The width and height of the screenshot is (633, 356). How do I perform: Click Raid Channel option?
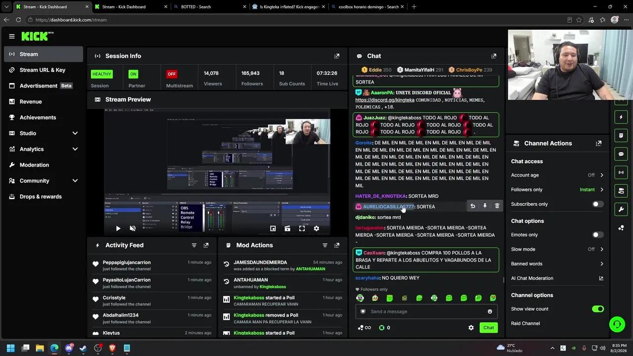[525, 323]
